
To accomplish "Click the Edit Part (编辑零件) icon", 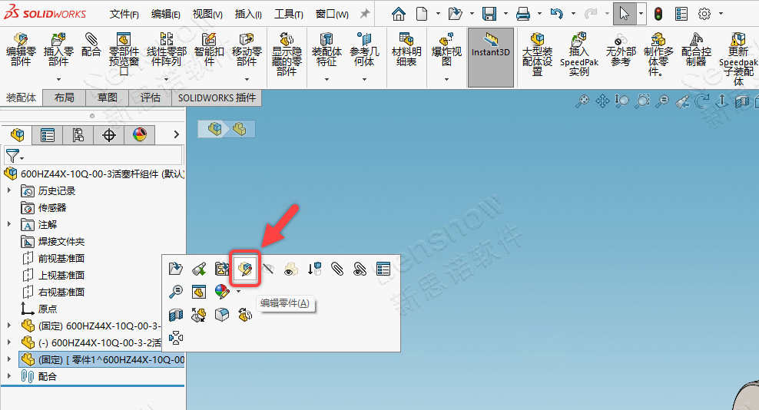I will (246, 269).
